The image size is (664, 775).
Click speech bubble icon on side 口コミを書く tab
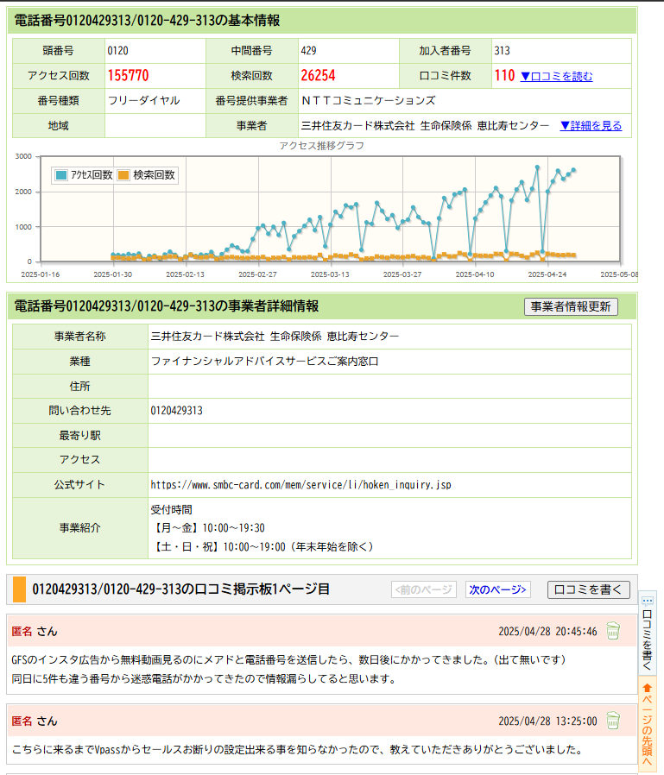648,600
